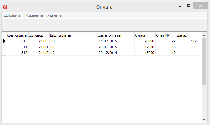This screenshot has height=125, width=210.
Task: Click the Сумма column header
Action: pyautogui.click(x=145, y=35)
